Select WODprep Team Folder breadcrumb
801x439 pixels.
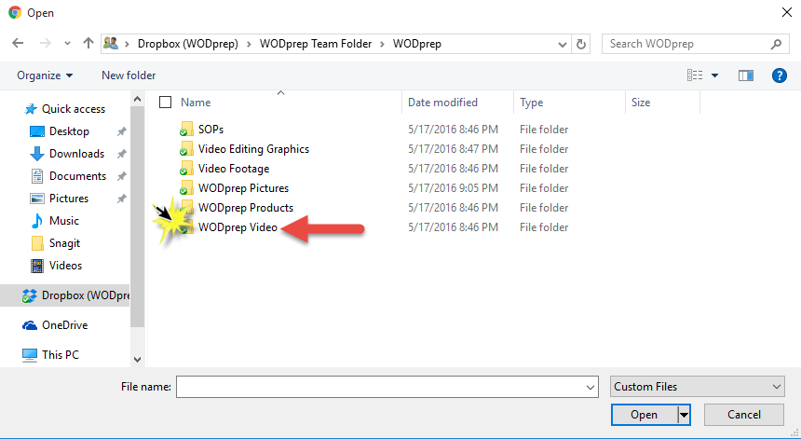(x=316, y=44)
